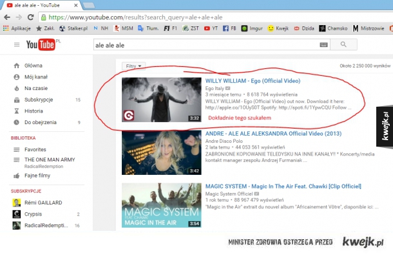Viewport: 393px width, 254px height.
Task: Open the Chamsko bookmark
Action: click(333, 28)
